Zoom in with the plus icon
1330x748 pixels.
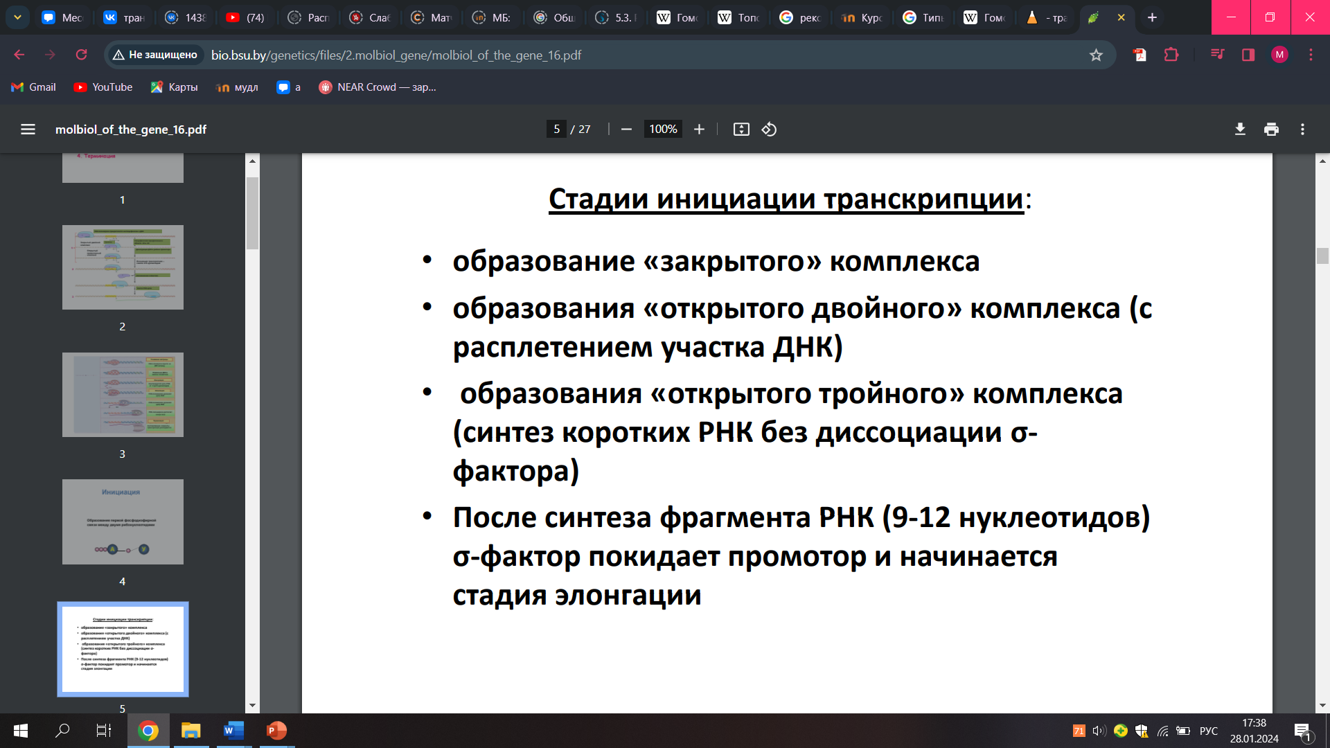tap(699, 130)
